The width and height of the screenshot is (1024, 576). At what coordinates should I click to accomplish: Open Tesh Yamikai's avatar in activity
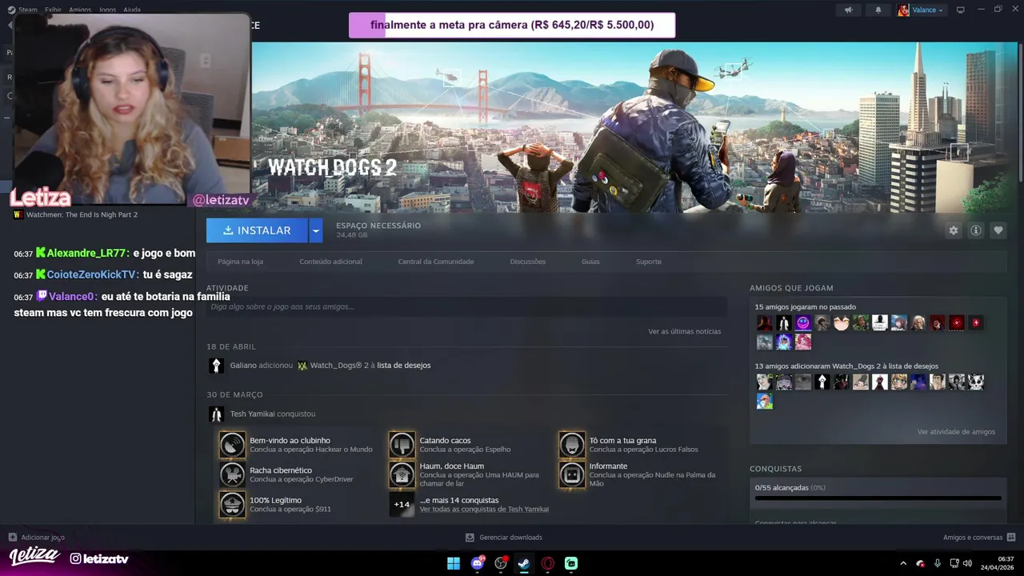[216, 414]
